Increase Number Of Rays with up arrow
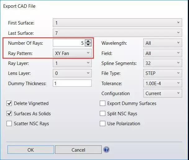 pyautogui.click(x=88, y=41)
